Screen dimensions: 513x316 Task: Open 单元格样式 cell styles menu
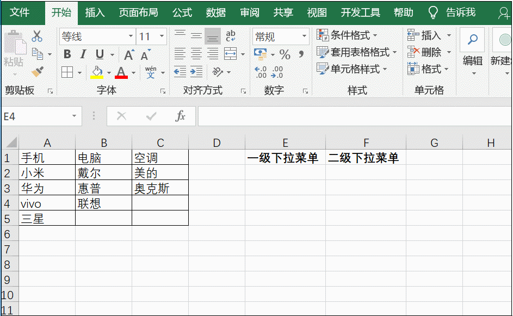(x=352, y=69)
